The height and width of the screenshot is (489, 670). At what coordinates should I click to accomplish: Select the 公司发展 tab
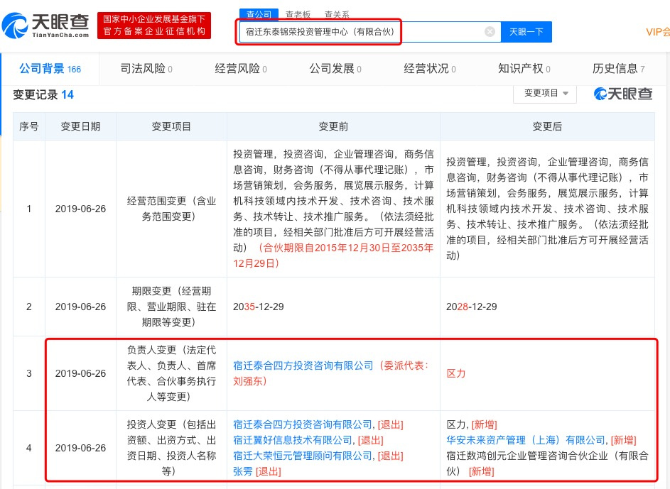click(335, 69)
